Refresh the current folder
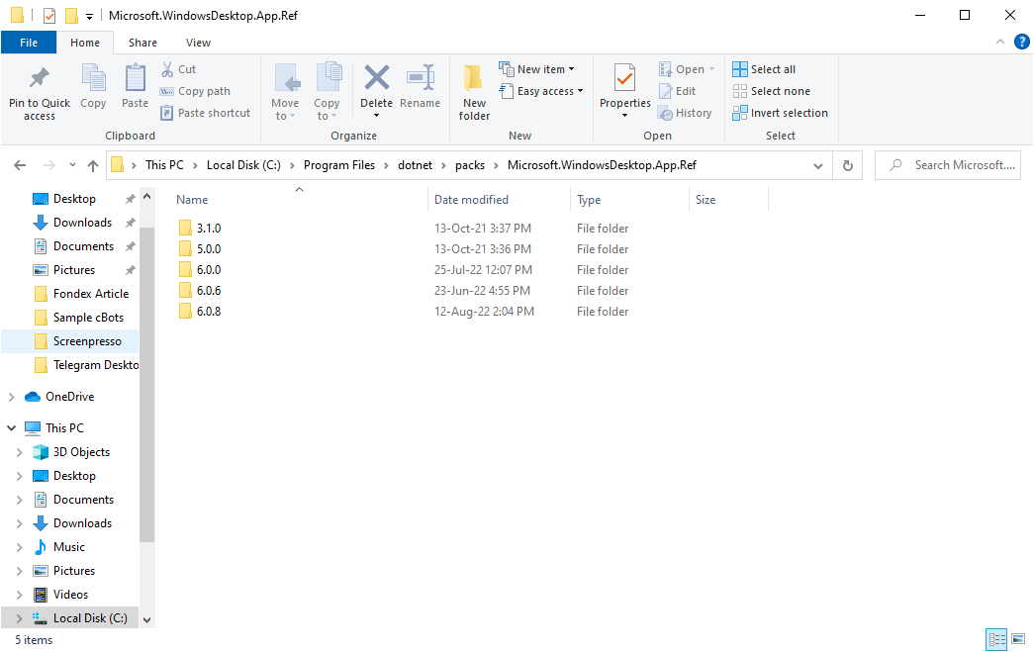The width and height of the screenshot is (1034, 652). click(848, 165)
